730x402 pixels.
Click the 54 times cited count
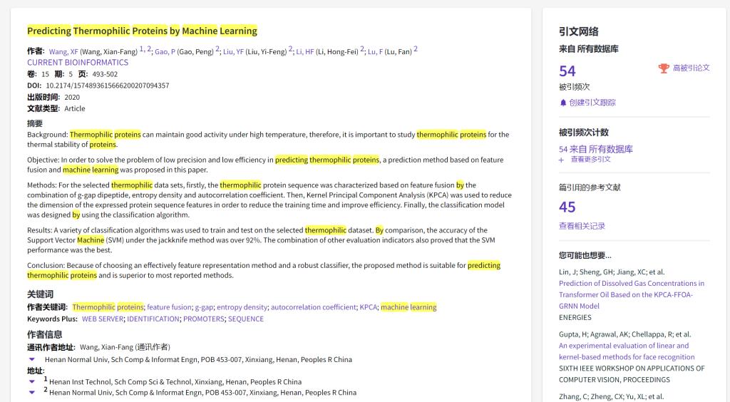click(567, 71)
